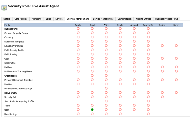190x117 pixels.
Task: Select the Personal Document Template label
Action: (19, 80)
